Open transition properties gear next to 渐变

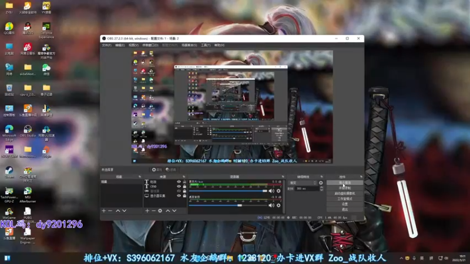[x=321, y=182]
